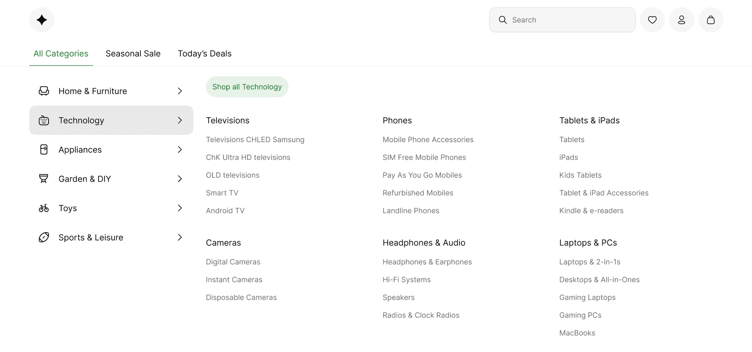Expand the Appliances category chevron

click(180, 149)
